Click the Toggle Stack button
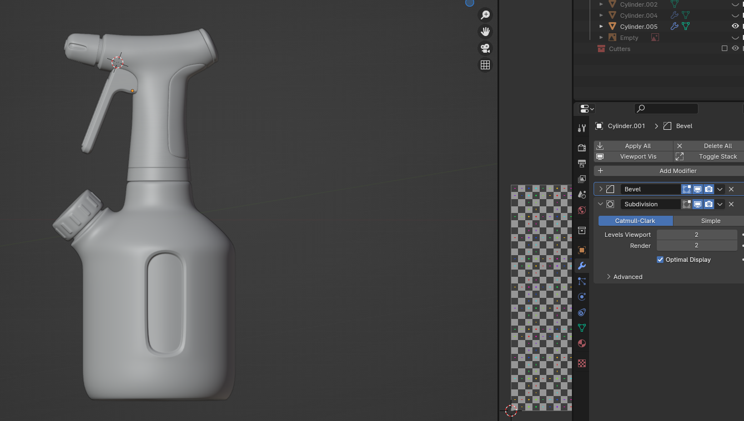Image resolution: width=744 pixels, height=421 pixels. (x=708, y=156)
